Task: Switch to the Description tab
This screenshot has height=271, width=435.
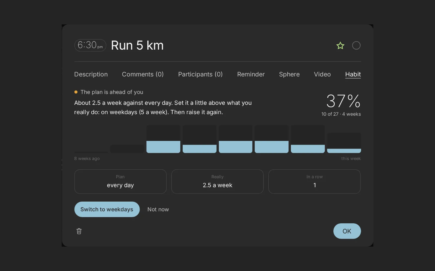Action: point(91,74)
